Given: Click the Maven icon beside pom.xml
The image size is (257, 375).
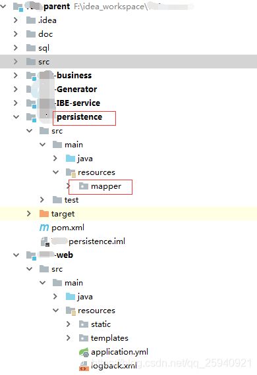Looking at the screenshot, I should tap(44, 228).
